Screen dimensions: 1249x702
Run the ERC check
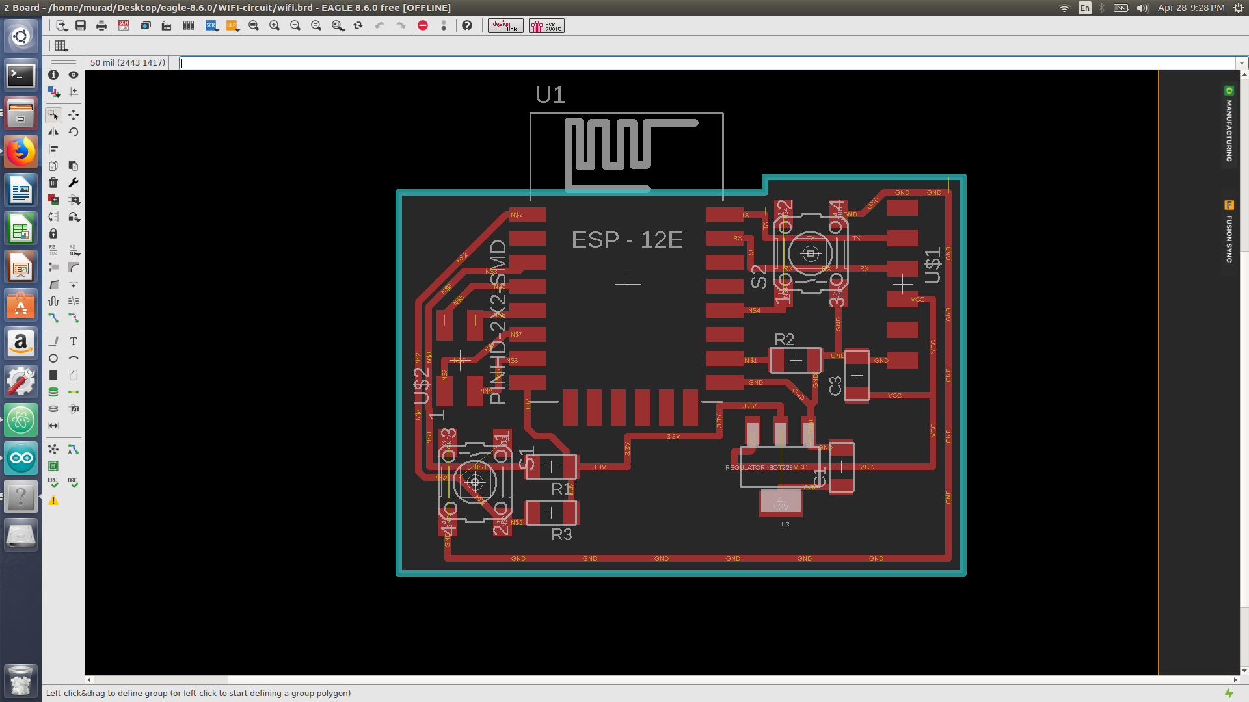(53, 483)
